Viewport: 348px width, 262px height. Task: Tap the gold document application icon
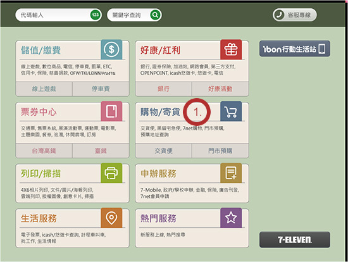tap(231, 173)
